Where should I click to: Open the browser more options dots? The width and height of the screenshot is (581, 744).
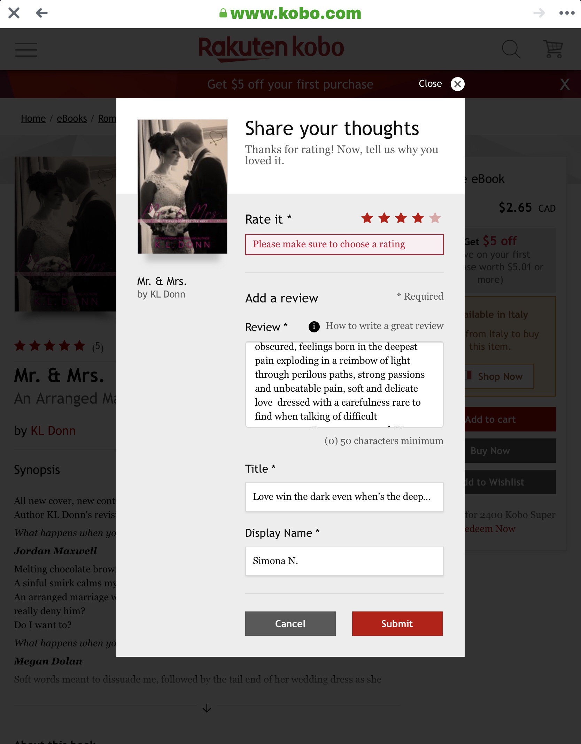point(567,13)
